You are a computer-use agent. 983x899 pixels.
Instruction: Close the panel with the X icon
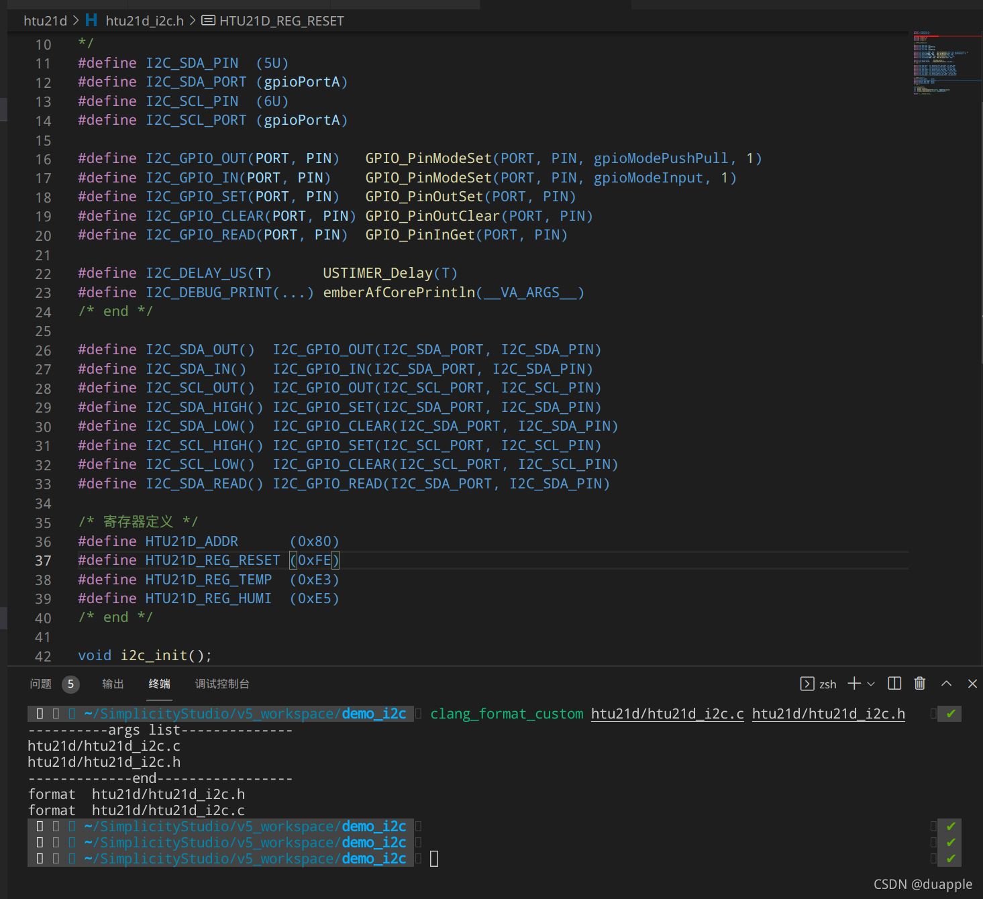point(972,684)
